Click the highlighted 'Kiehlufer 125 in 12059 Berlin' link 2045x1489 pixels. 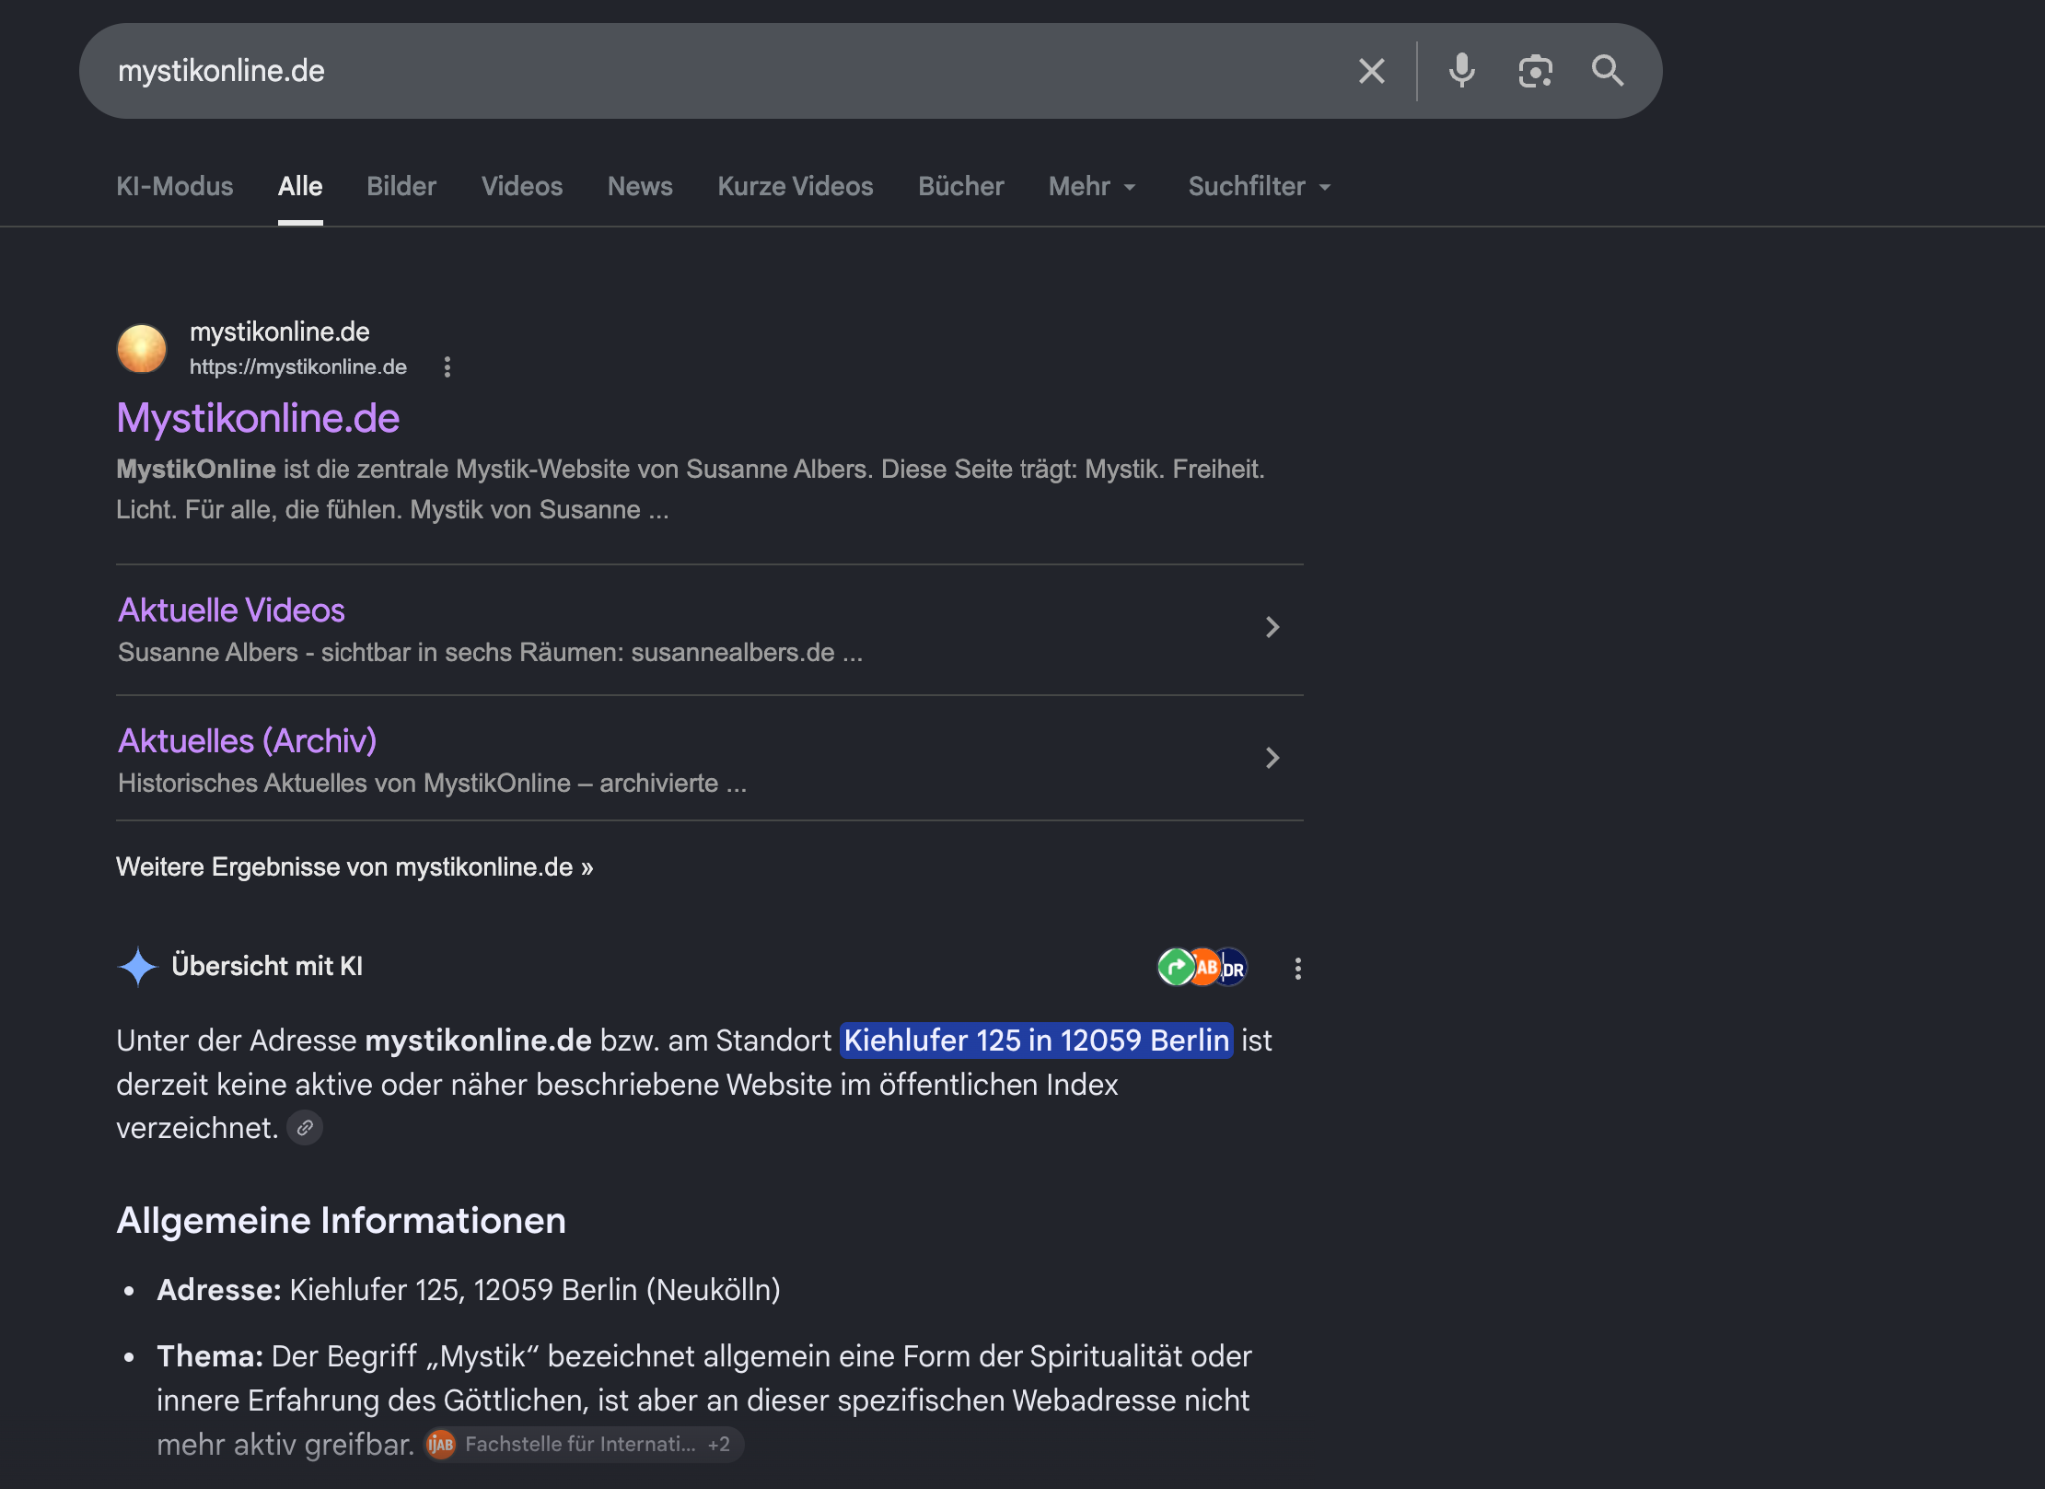pyautogui.click(x=1036, y=1040)
